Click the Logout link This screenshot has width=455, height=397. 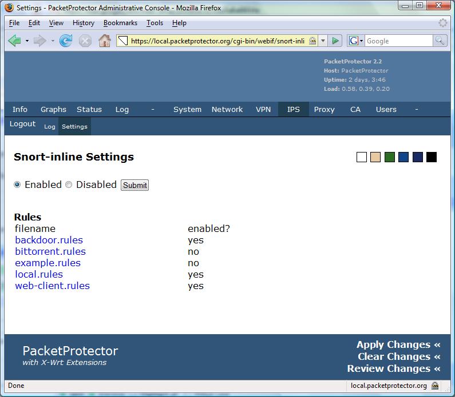coord(22,123)
